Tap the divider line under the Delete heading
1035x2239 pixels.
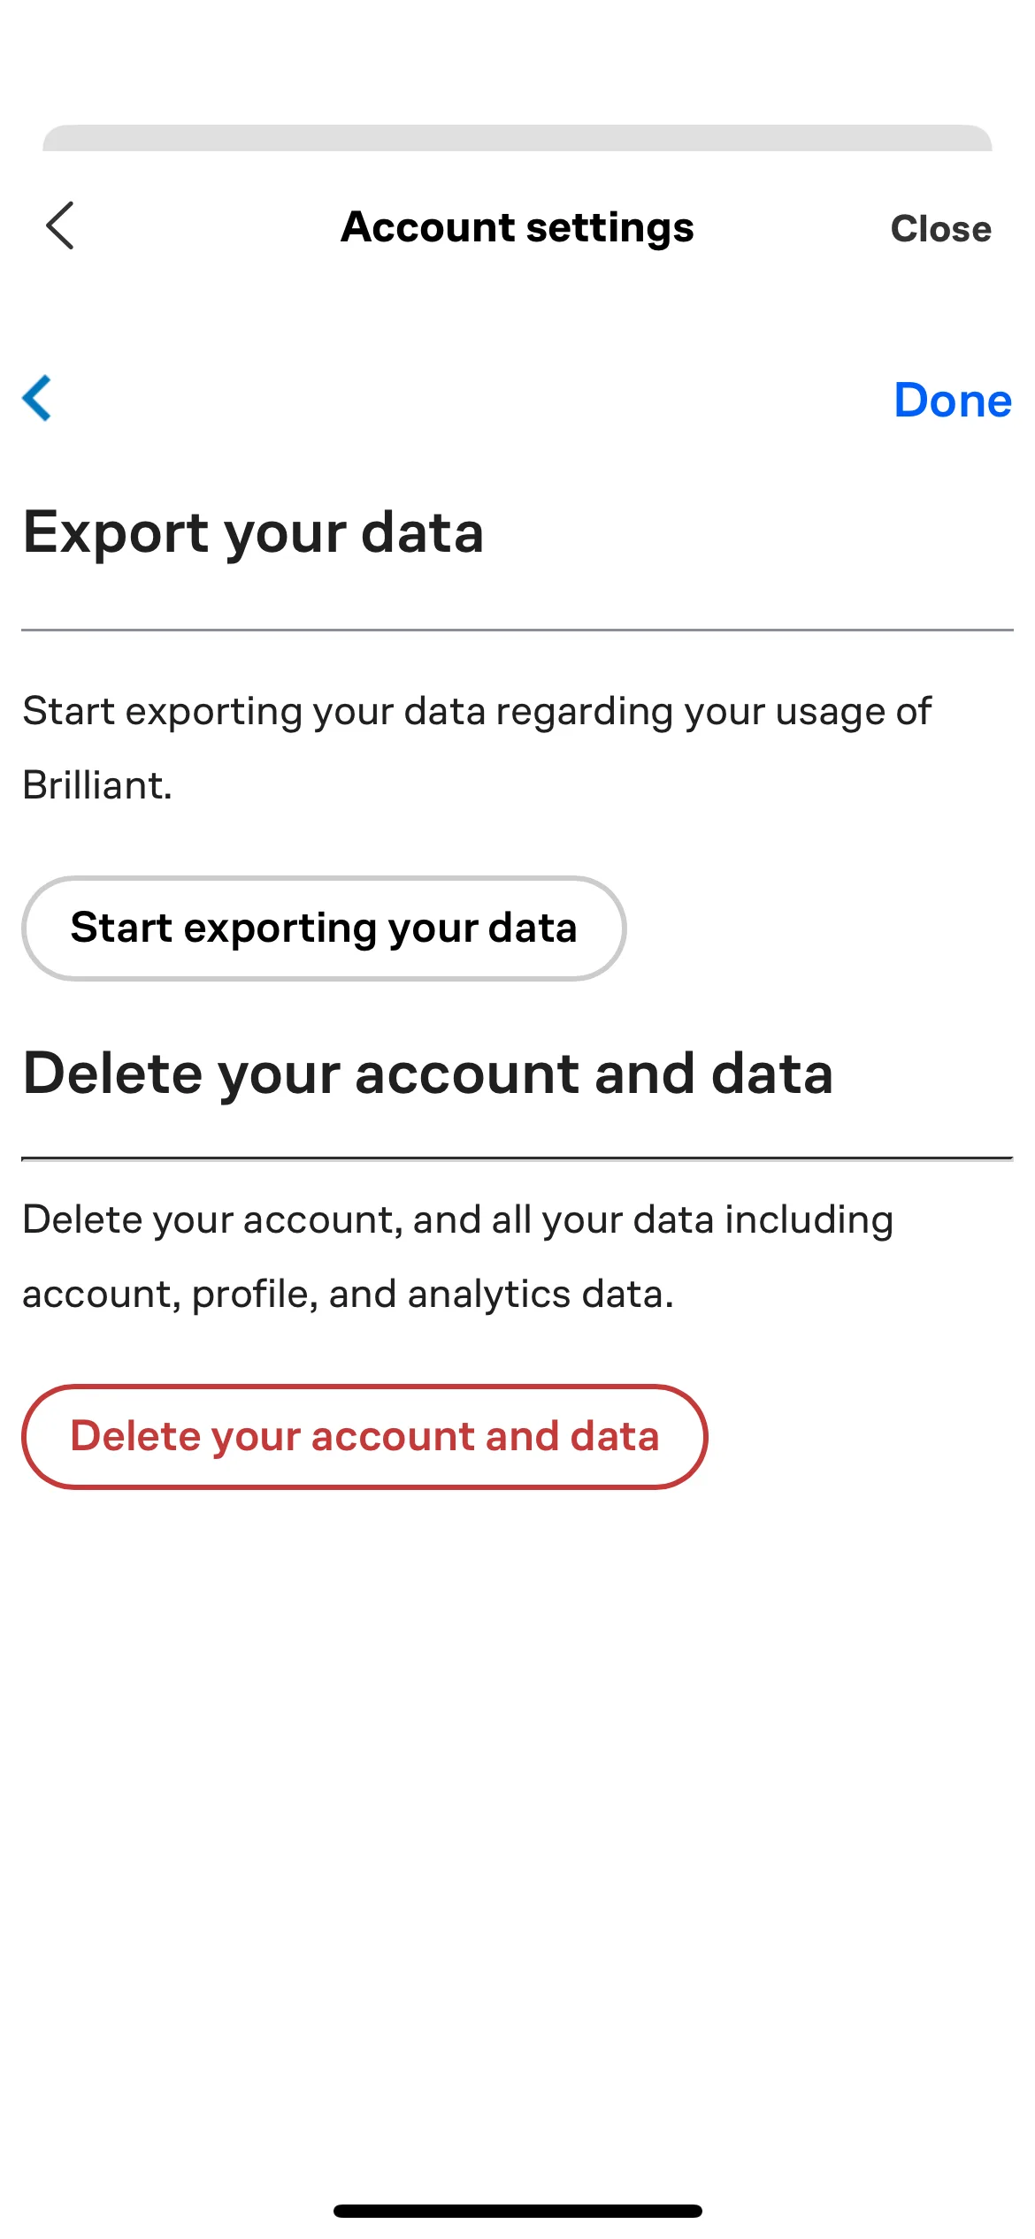(517, 1158)
